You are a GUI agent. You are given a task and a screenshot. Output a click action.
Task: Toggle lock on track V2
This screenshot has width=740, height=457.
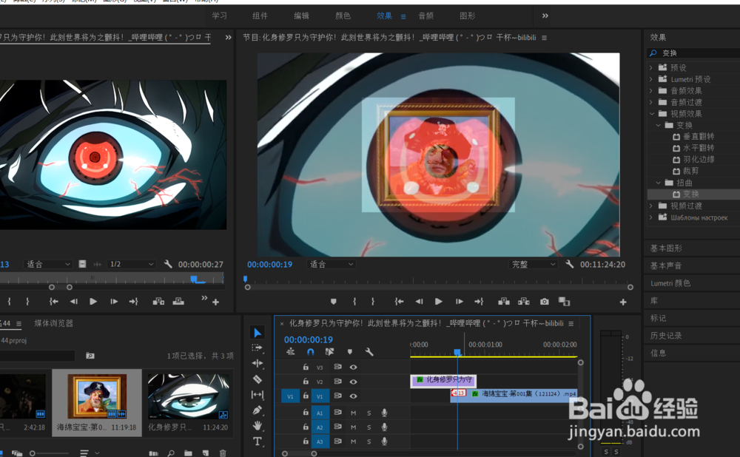[306, 381]
